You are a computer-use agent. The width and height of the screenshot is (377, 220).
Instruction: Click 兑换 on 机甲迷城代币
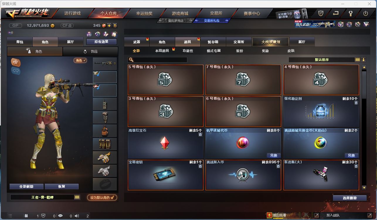274,155
